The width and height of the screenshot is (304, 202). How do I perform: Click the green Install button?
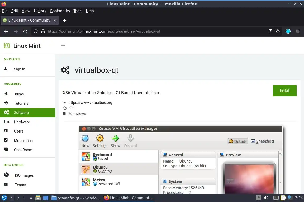pos(285,91)
